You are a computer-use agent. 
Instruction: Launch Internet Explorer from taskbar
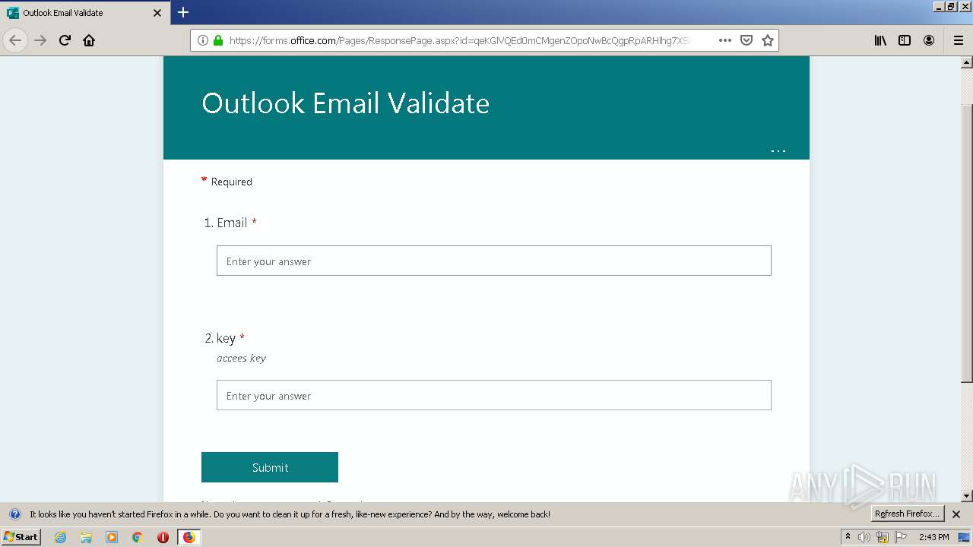pyautogui.click(x=60, y=537)
